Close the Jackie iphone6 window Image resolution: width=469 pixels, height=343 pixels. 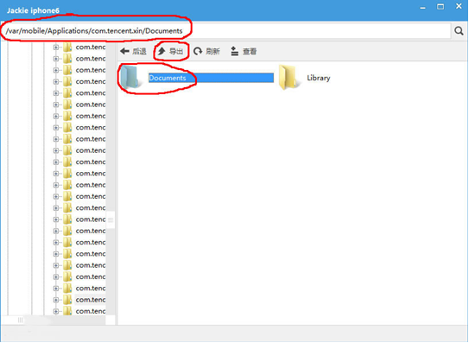459,6
